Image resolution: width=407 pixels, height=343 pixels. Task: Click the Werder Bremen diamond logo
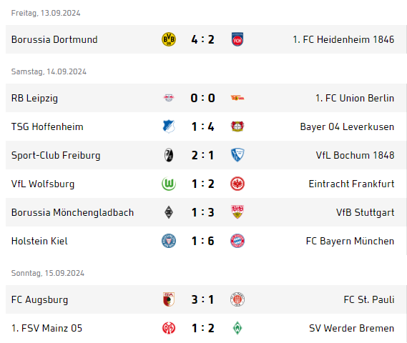(237, 328)
